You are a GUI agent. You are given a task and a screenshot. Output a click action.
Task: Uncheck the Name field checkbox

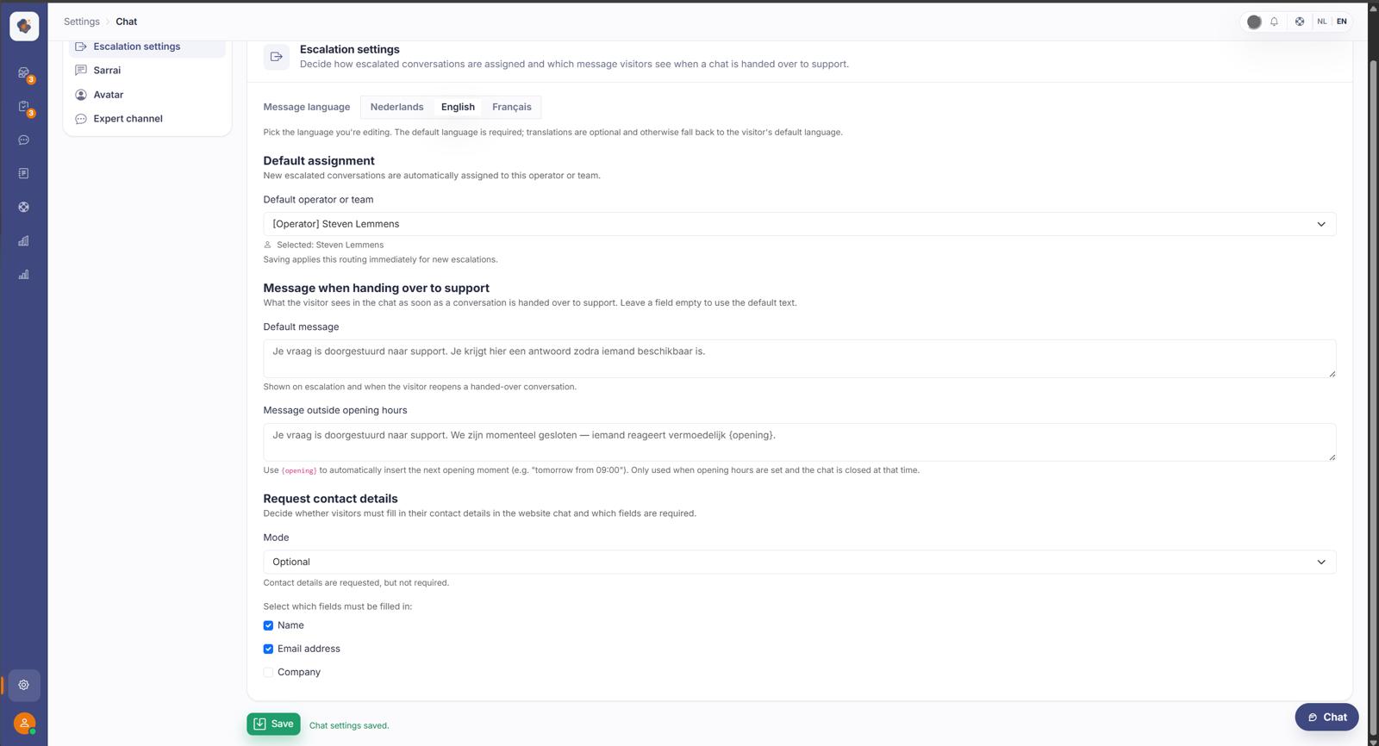(268, 625)
